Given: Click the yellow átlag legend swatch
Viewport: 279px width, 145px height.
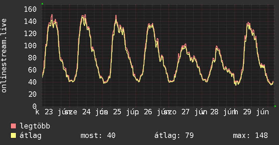Looking at the screenshot, I should (13, 136).
